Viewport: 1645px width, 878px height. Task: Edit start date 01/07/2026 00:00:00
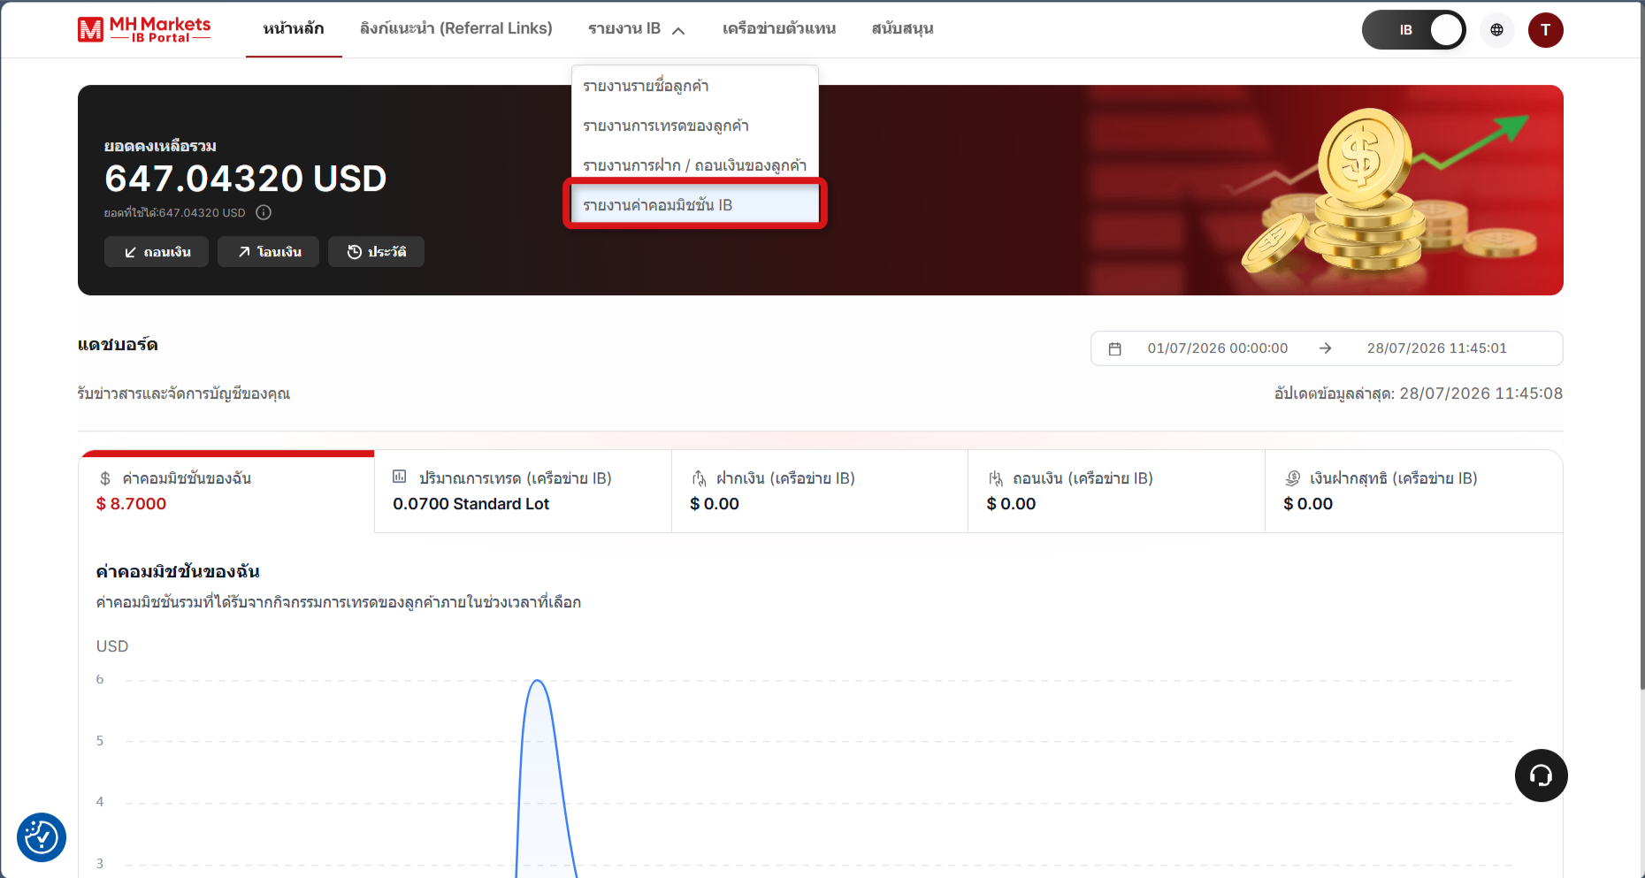click(1217, 348)
